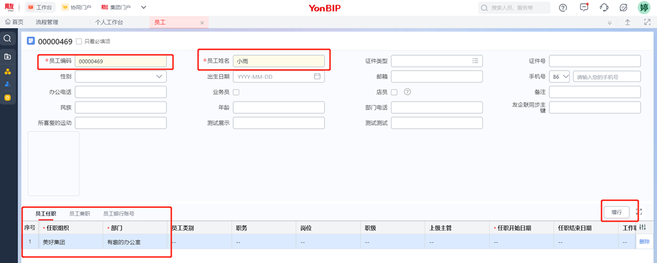
Task: Open the customer service headset icon
Action: tap(604, 8)
